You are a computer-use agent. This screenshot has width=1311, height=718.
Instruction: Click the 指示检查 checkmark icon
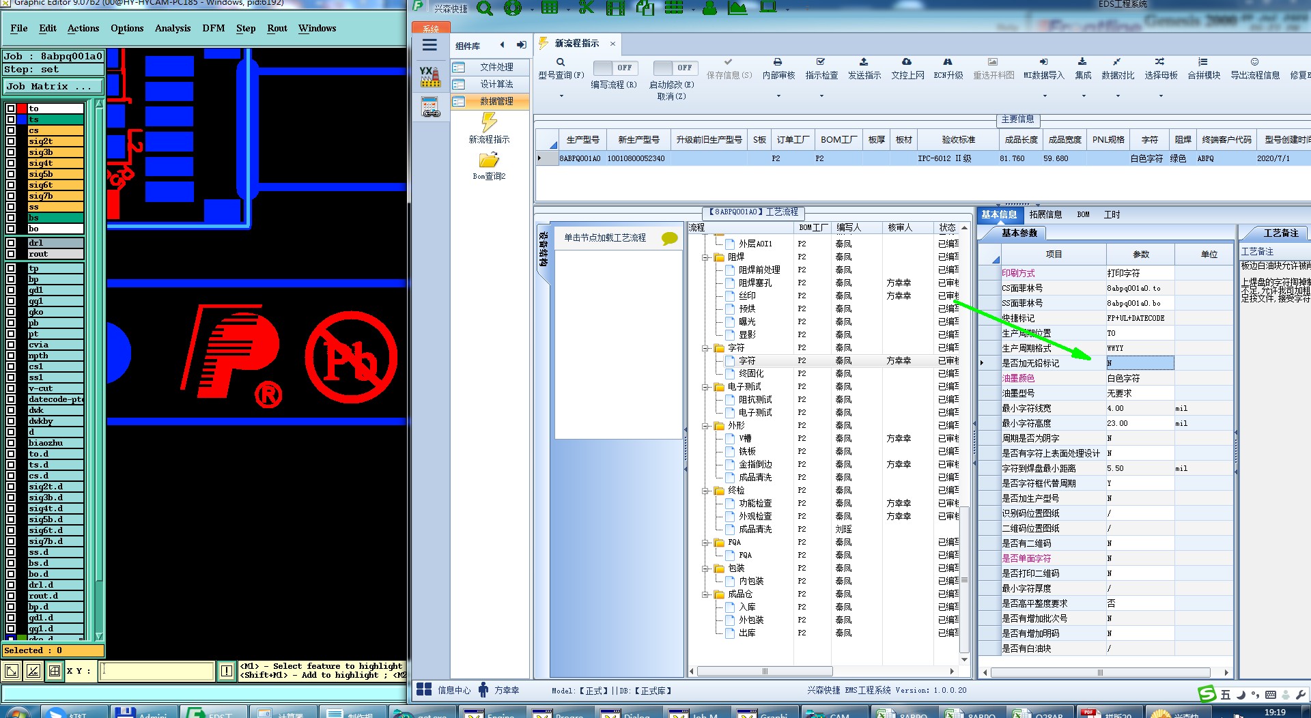(821, 62)
